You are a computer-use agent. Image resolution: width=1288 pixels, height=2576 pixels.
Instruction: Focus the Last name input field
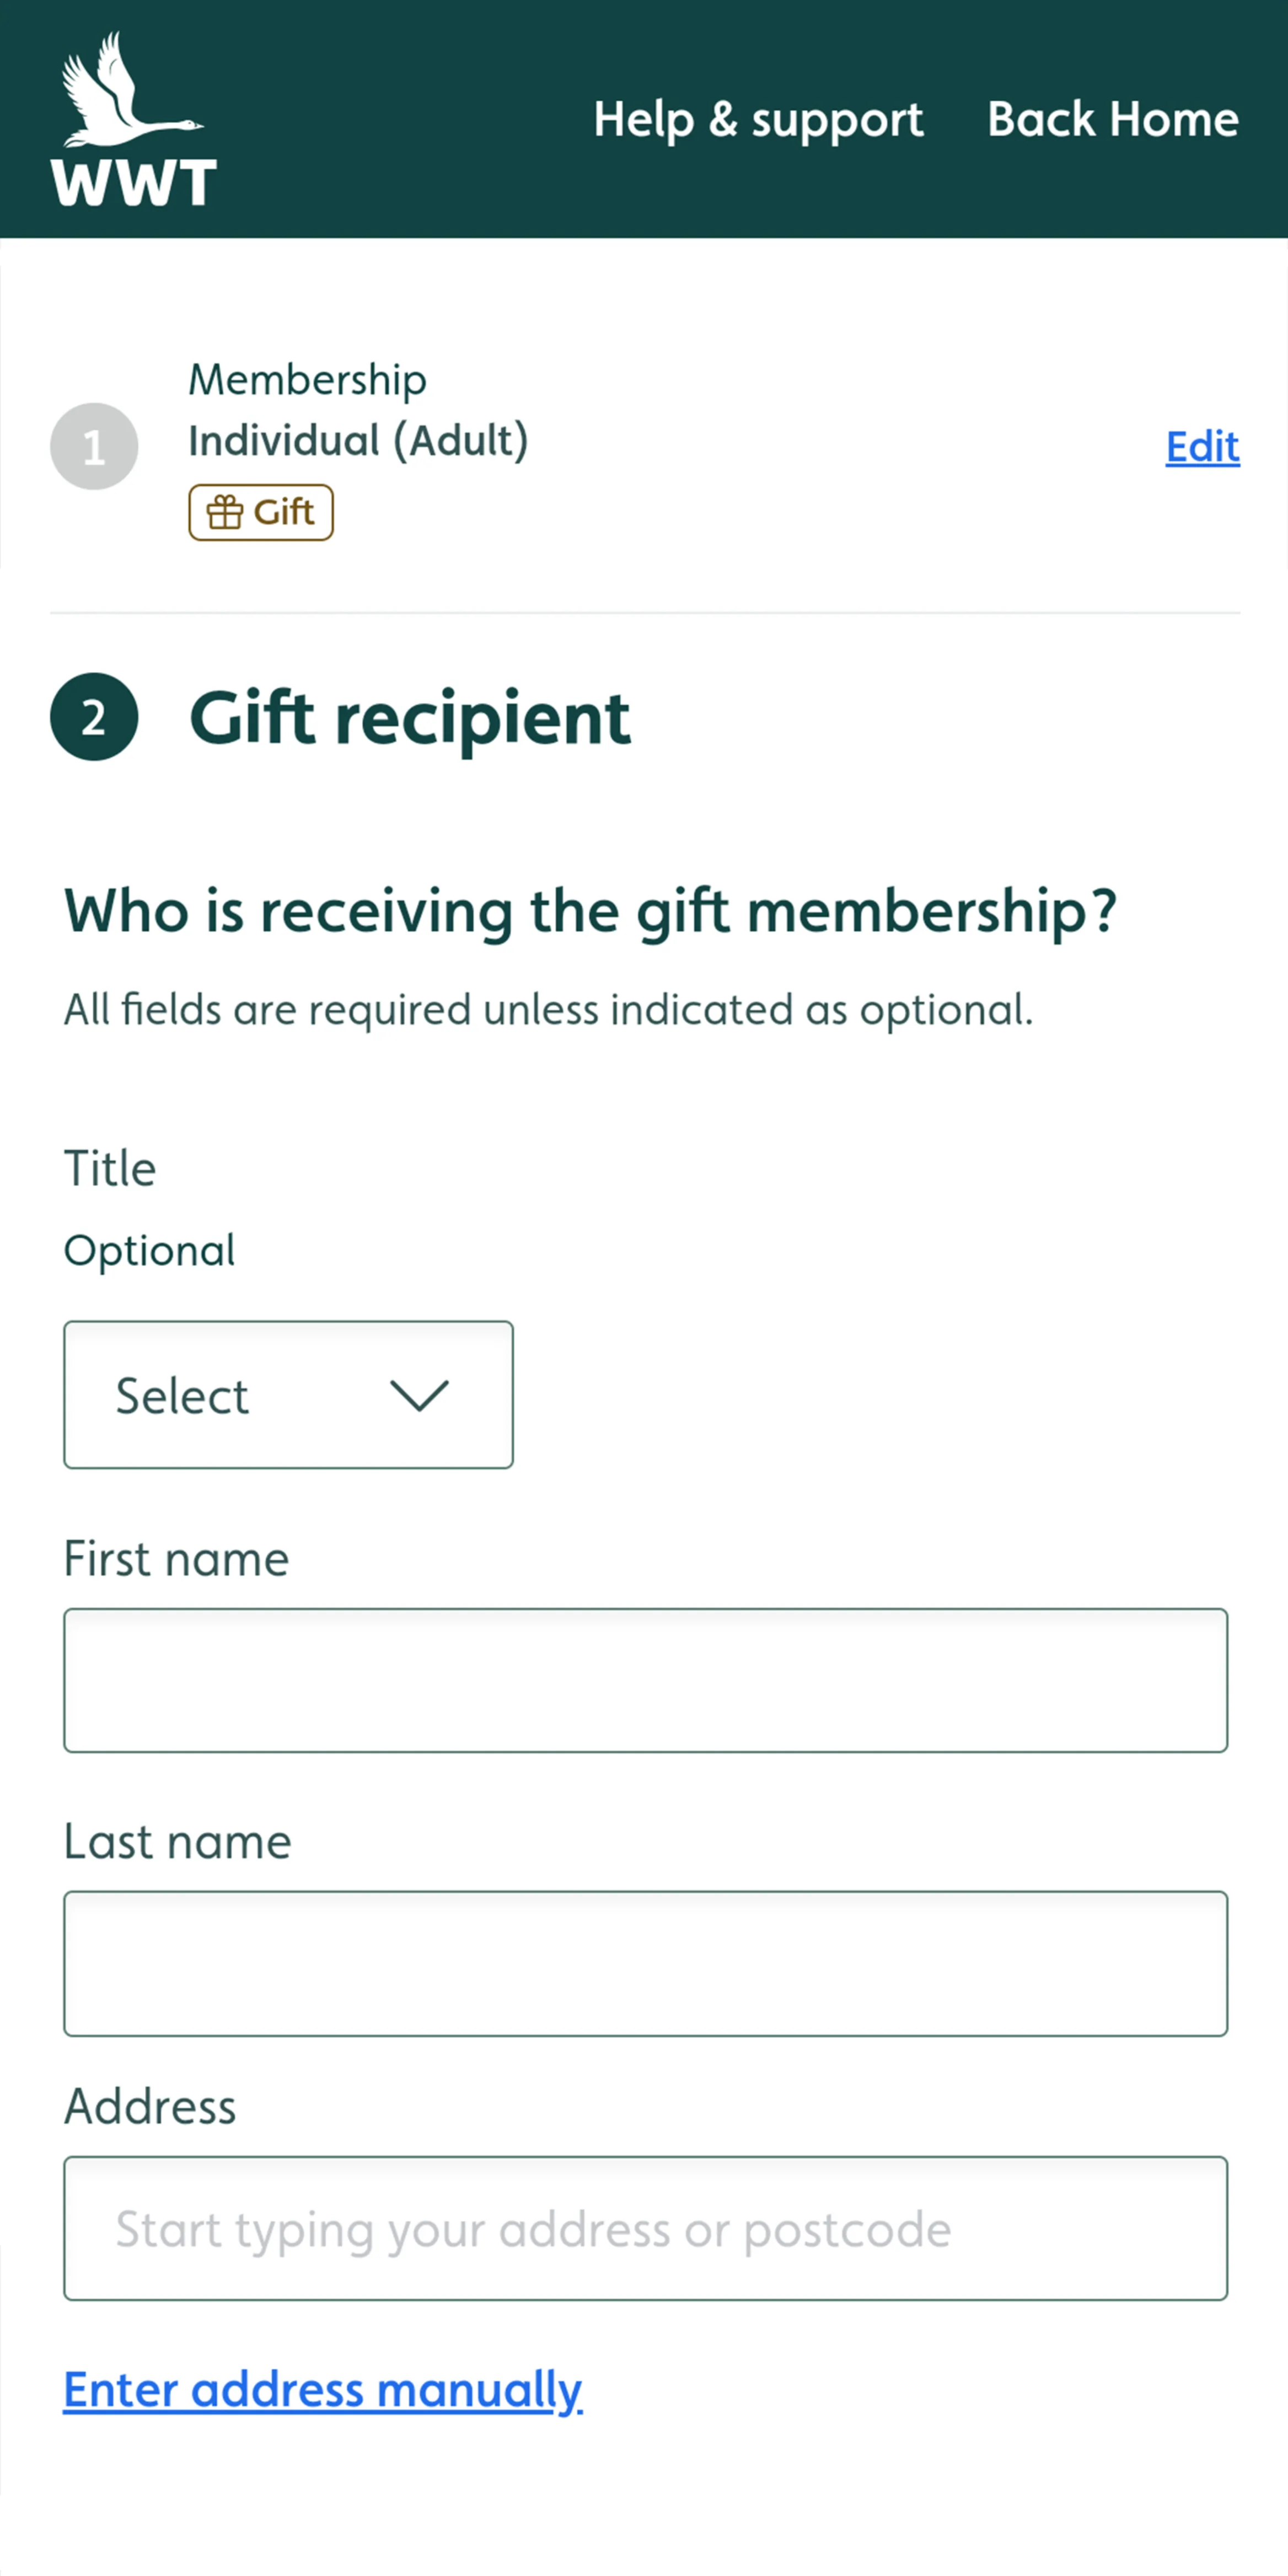(645, 1963)
